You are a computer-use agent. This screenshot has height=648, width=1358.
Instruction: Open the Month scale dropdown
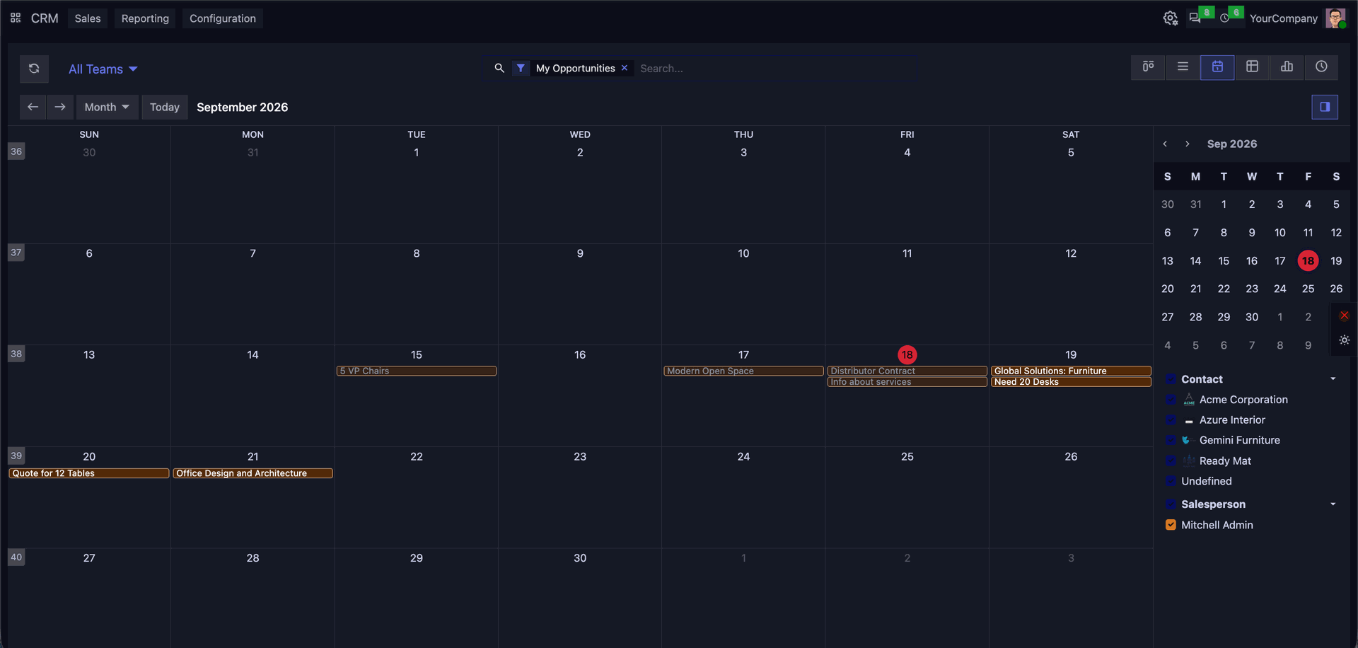(x=107, y=107)
